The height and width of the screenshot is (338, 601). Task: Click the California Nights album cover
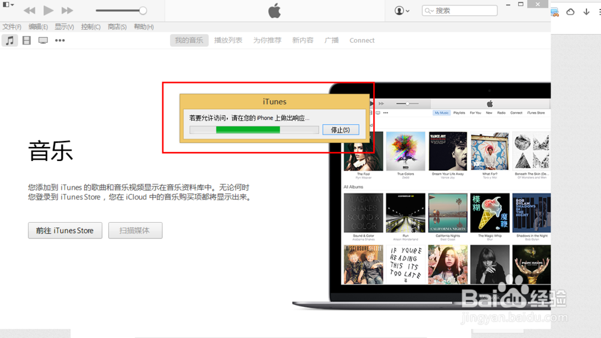click(448, 213)
